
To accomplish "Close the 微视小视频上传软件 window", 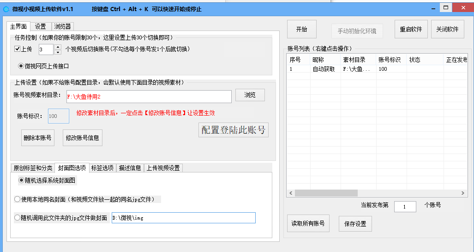I will pos(463,7).
